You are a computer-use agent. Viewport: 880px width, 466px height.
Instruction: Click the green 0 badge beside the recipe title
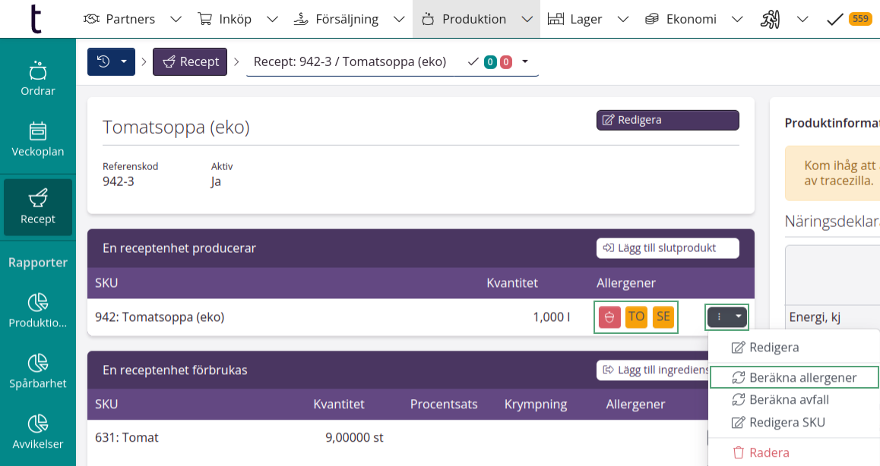492,61
